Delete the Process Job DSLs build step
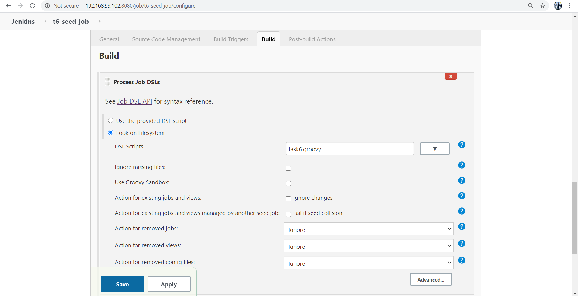 (450, 76)
